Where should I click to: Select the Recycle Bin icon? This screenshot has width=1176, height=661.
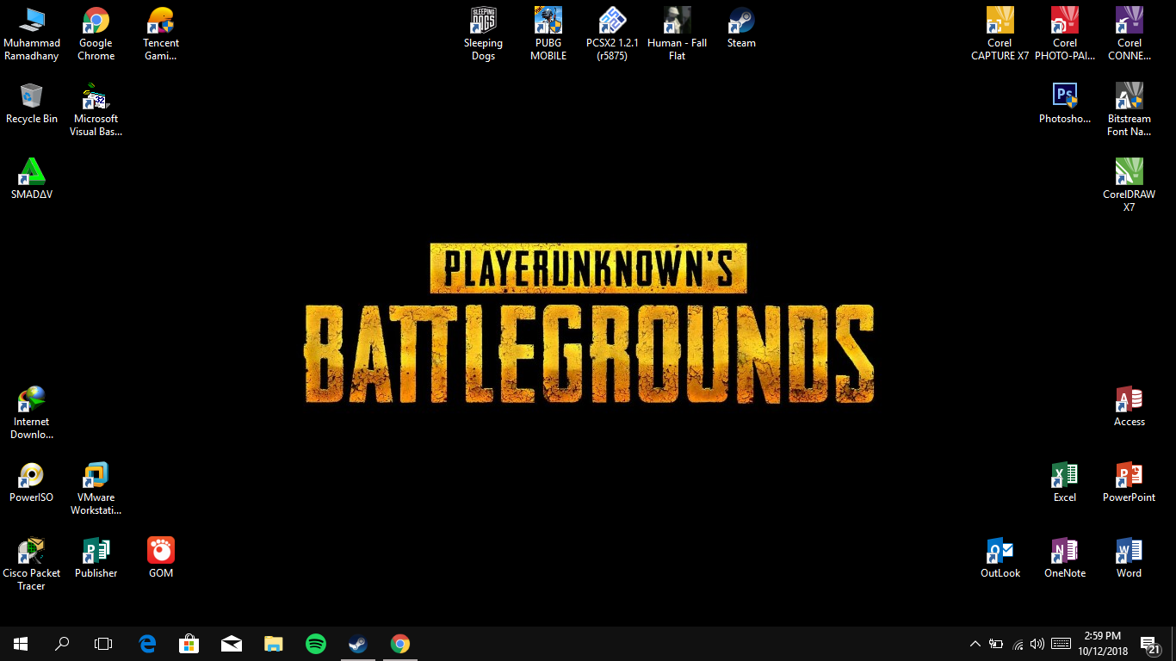(32, 103)
